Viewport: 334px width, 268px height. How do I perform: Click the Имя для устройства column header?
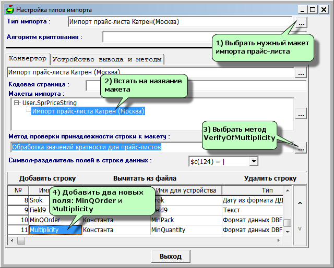pos(186,190)
